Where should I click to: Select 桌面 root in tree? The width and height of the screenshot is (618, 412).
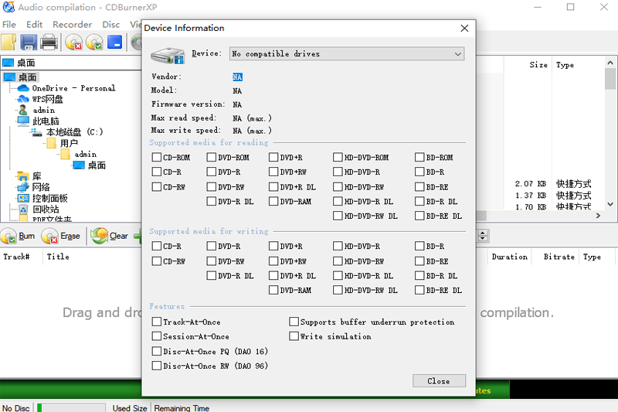pyautogui.click(x=27, y=77)
